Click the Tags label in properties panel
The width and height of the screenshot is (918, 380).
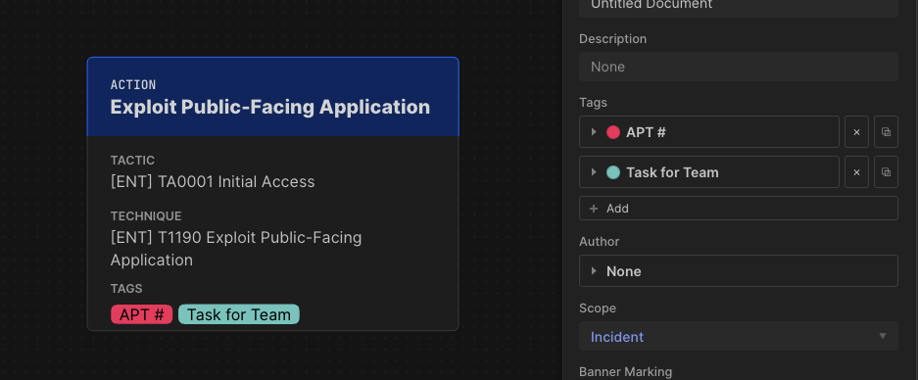point(593,103)
